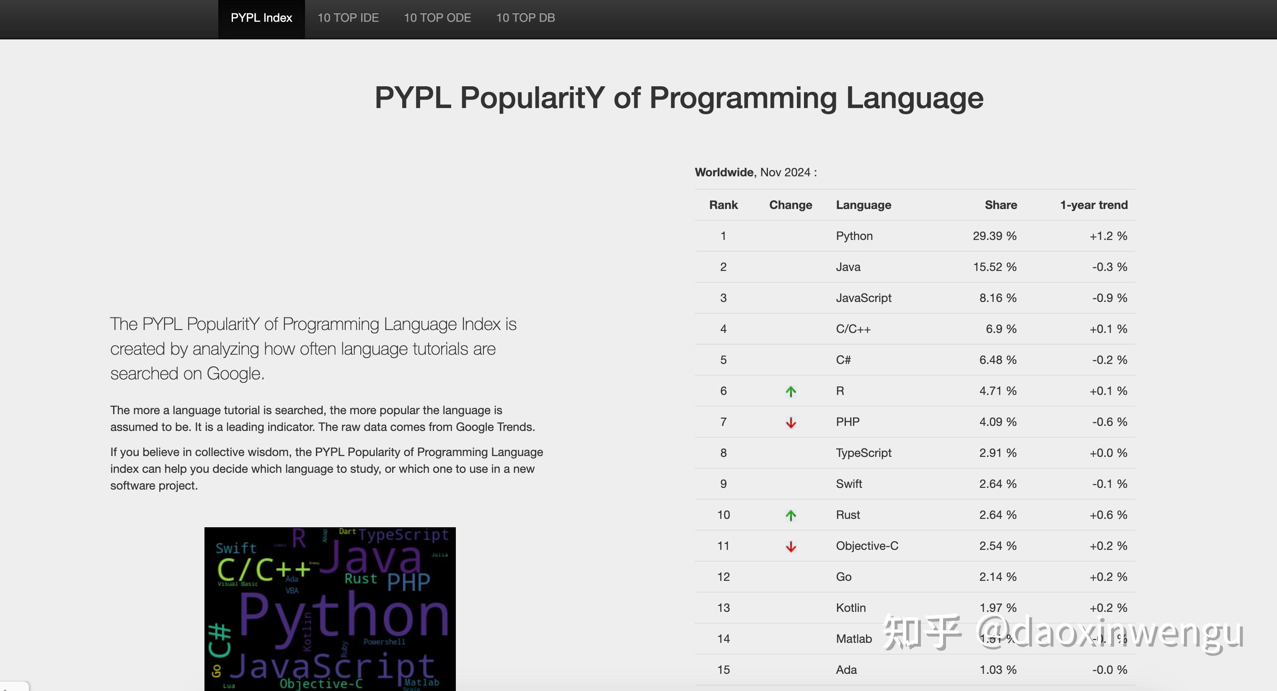Click the 1-year trend column header
Image resolution: width=1277 pixels, height=691 pixels.
1093,205
